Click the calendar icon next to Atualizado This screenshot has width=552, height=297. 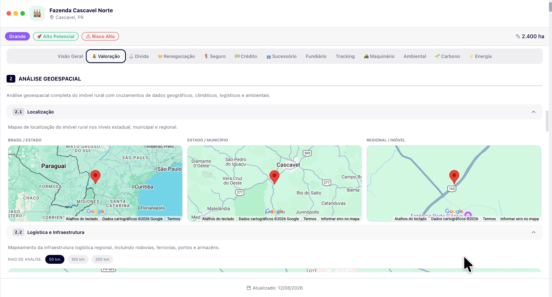pos(249,288)
